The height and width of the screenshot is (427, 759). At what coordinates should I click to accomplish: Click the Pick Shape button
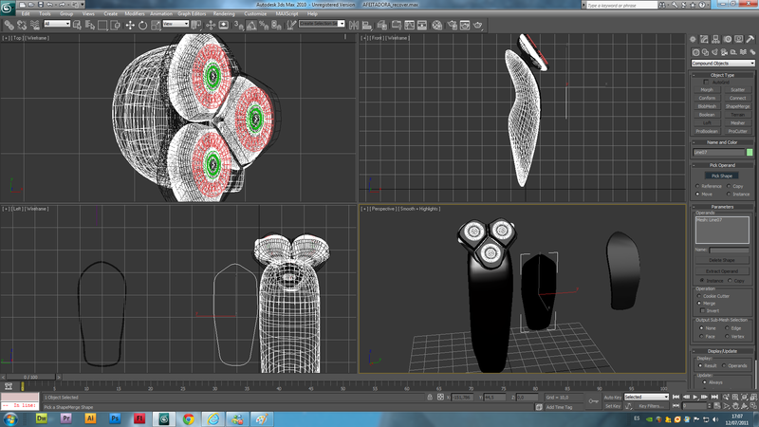coord(722,176)
